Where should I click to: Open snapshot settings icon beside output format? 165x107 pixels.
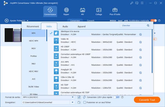tap(79, 97)
